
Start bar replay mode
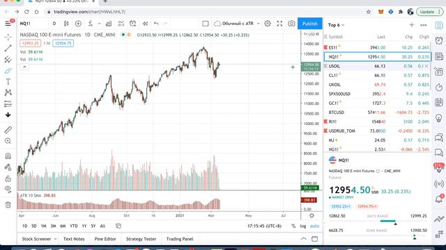(x=145, y=24)
